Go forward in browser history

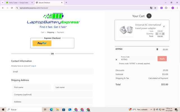[x=7, y=8]
